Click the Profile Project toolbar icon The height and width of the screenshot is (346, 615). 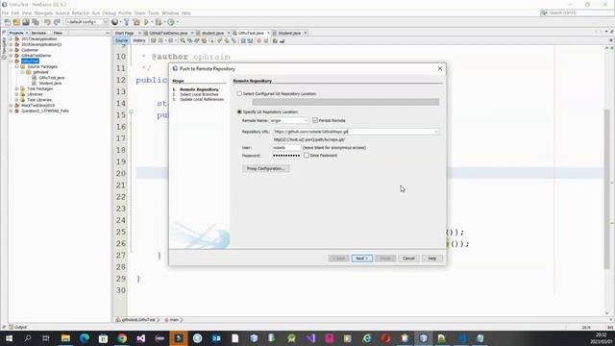pos(171,22)
